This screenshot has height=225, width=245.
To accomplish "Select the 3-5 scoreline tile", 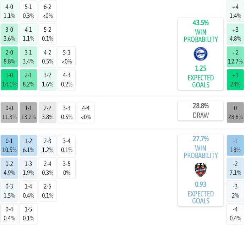I will (67, 168).
